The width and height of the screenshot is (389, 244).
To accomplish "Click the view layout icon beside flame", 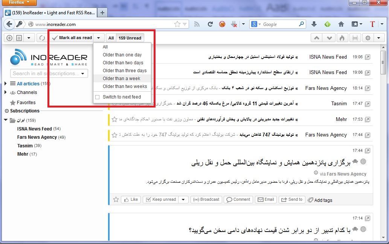I will [355, 38].
